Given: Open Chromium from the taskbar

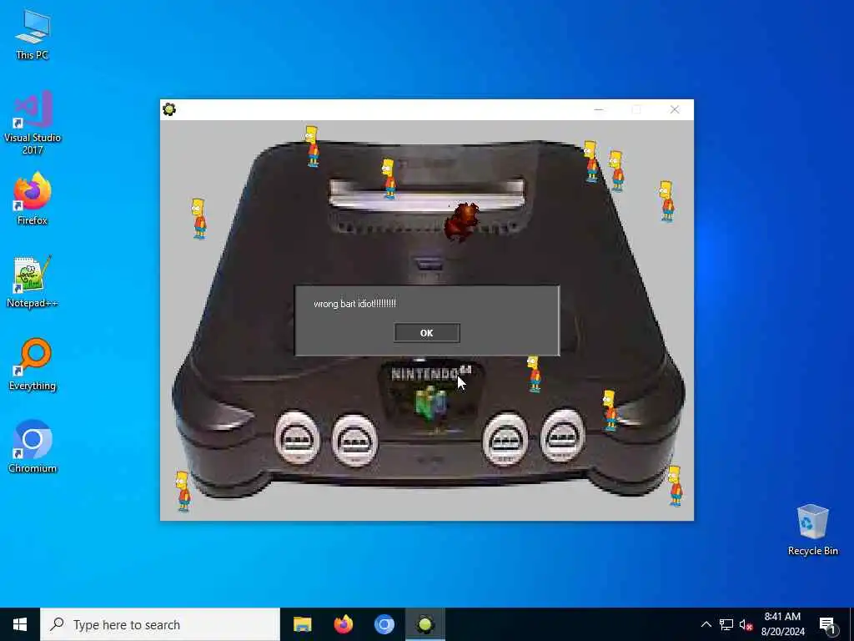Looking at the screenshot, I should click(384, 624).
